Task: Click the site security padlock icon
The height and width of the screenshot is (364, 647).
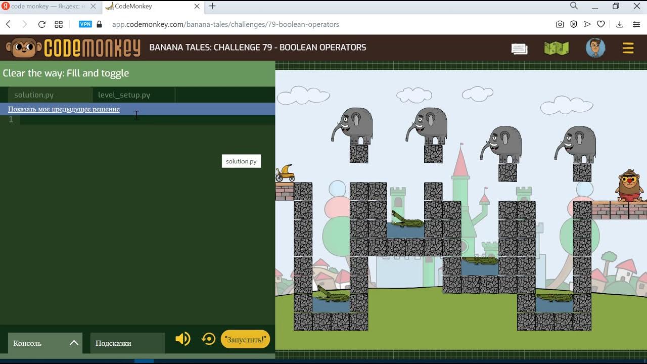Action: (x=99, y=24)
